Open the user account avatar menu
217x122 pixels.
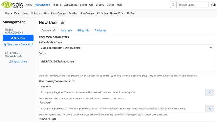[x=214, y=5]
